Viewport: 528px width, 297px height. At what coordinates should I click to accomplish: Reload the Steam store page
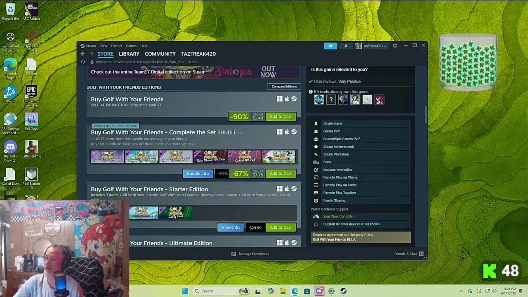(x=83, y=62)
